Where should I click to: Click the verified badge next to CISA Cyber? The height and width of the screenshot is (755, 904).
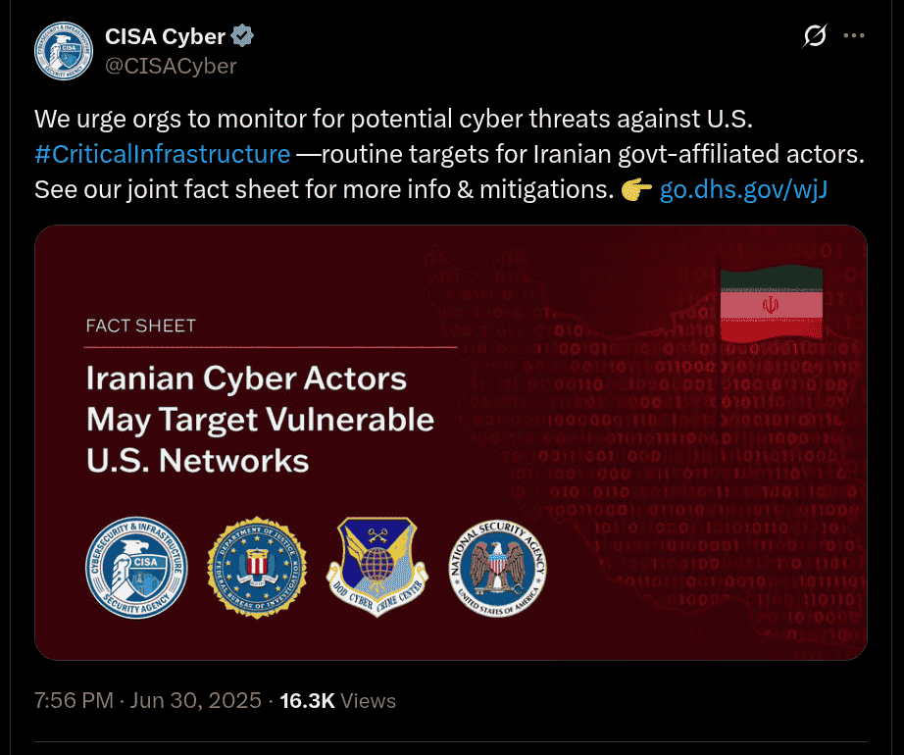[241, 35]
